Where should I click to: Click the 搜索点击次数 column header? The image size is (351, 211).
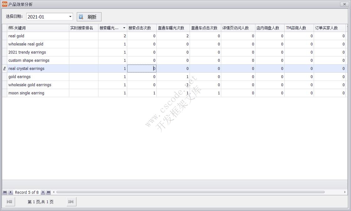click(142, 28)
